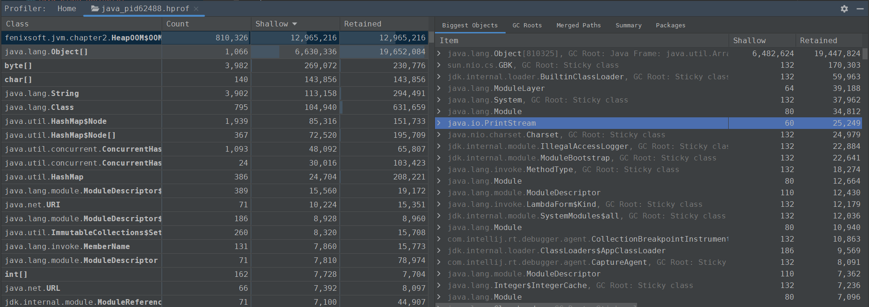The image size is (869, 307).
Task: Expand the SystemModules$all item
Action: 439,216
